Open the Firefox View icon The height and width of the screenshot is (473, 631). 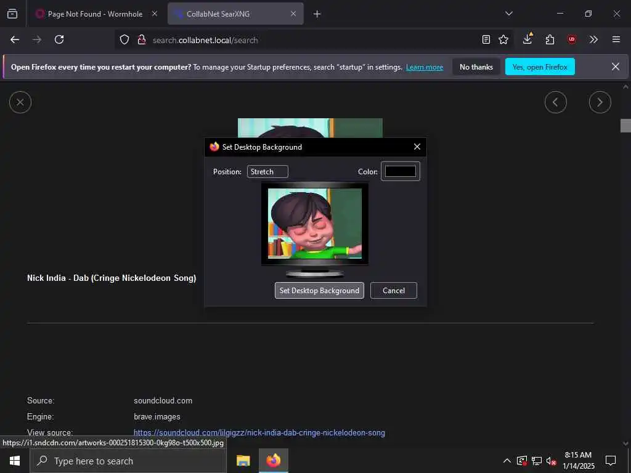coord(12,14)
